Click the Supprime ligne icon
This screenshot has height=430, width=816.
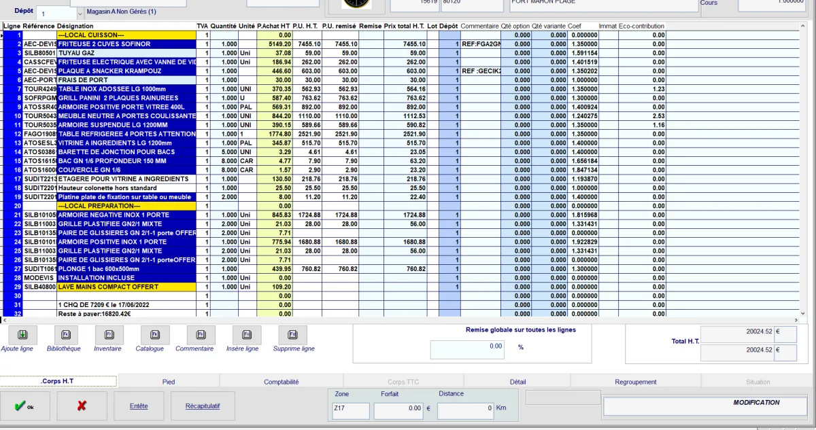coord(292,335)
